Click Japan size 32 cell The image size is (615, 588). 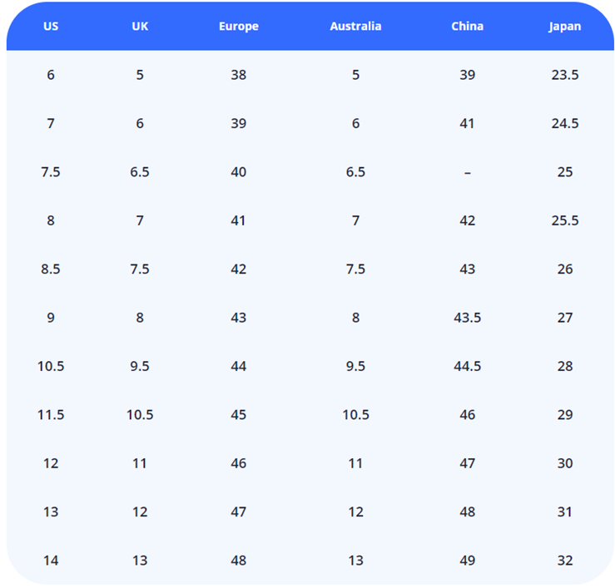pos(565,561)
